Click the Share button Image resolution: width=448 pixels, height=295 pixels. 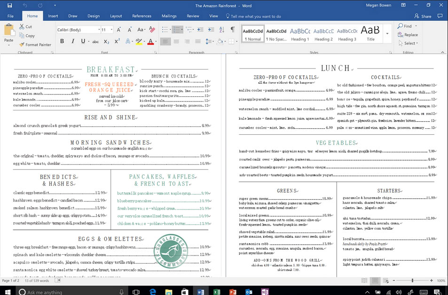pos(423,16)
